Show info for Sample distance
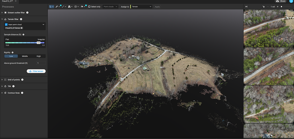294x139 pixels. (23, 35)
